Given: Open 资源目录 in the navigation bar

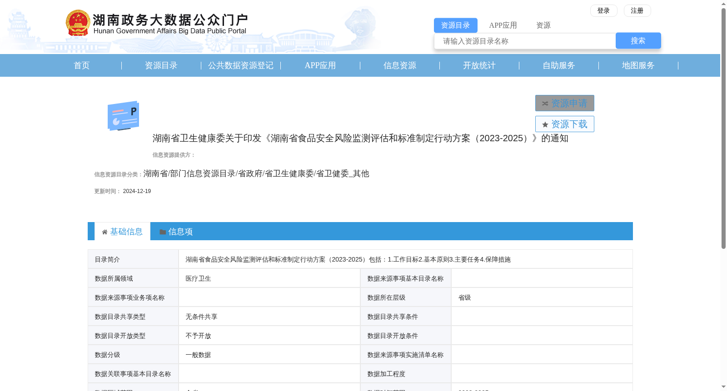Looking at the screenshot, I should click(x=161, y=65).
